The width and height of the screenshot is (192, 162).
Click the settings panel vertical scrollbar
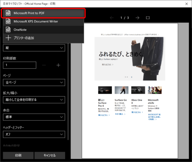68,91
